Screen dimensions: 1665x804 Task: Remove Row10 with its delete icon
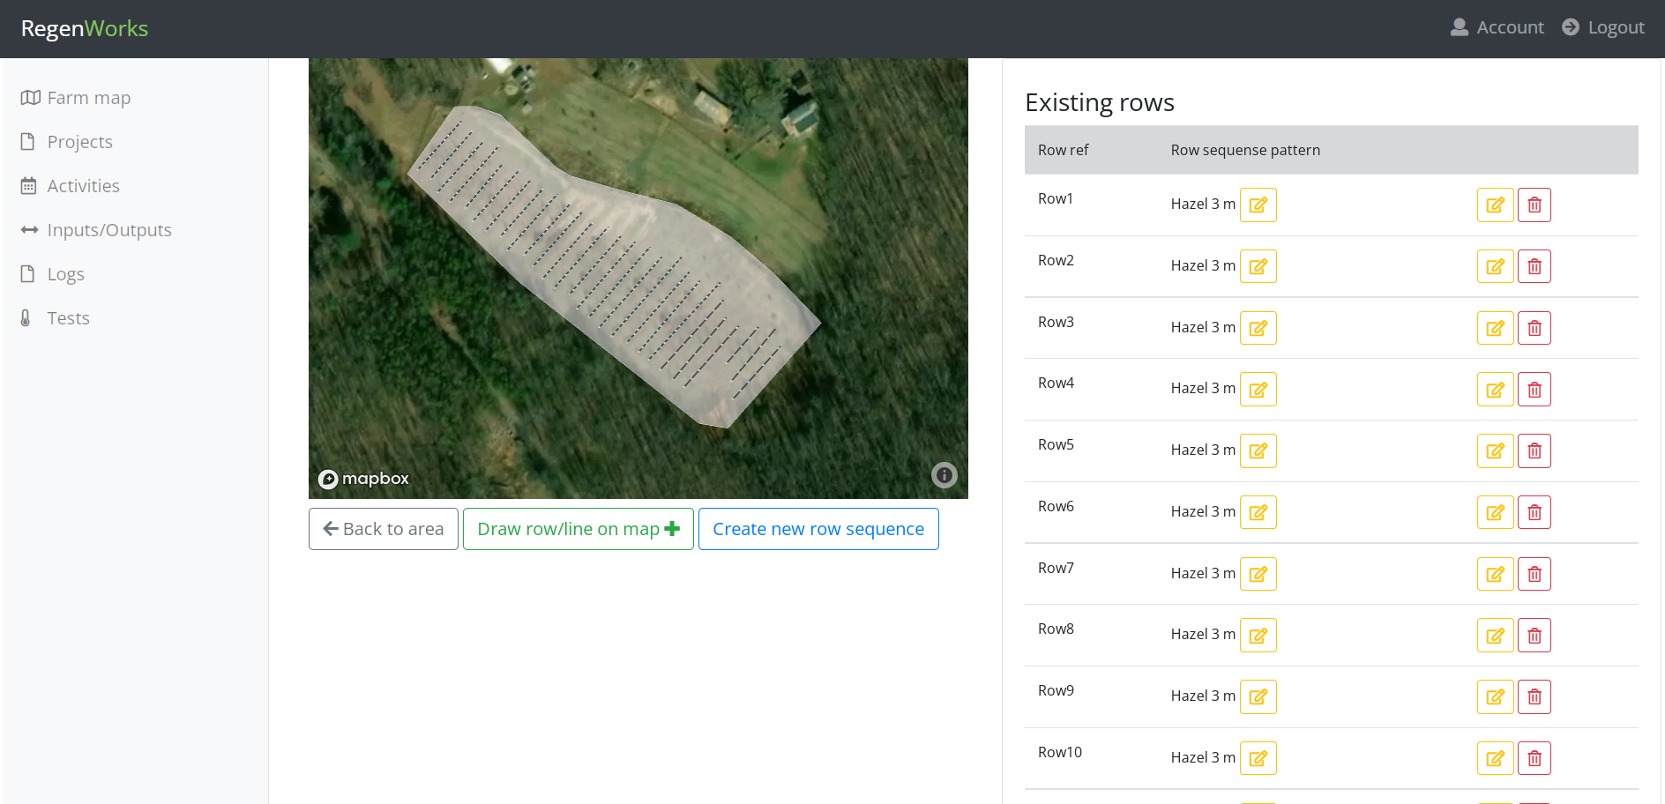tap(1534, 757)
